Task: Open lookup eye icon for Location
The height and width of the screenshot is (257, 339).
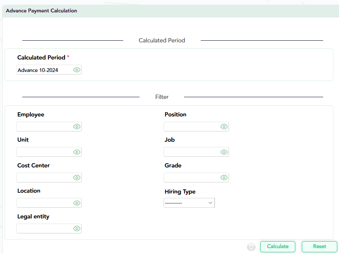Action: coord(77,203)
